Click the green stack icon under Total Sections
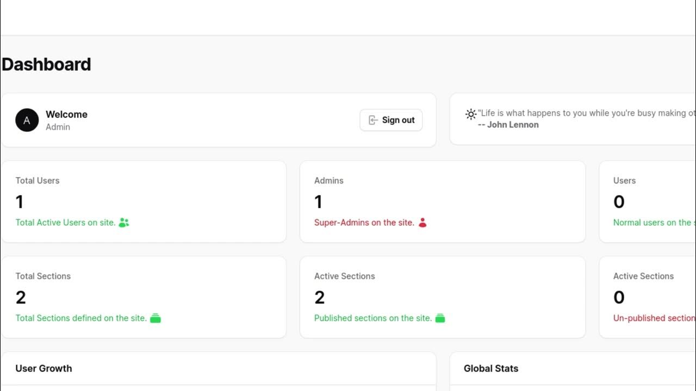 point(156,318)
